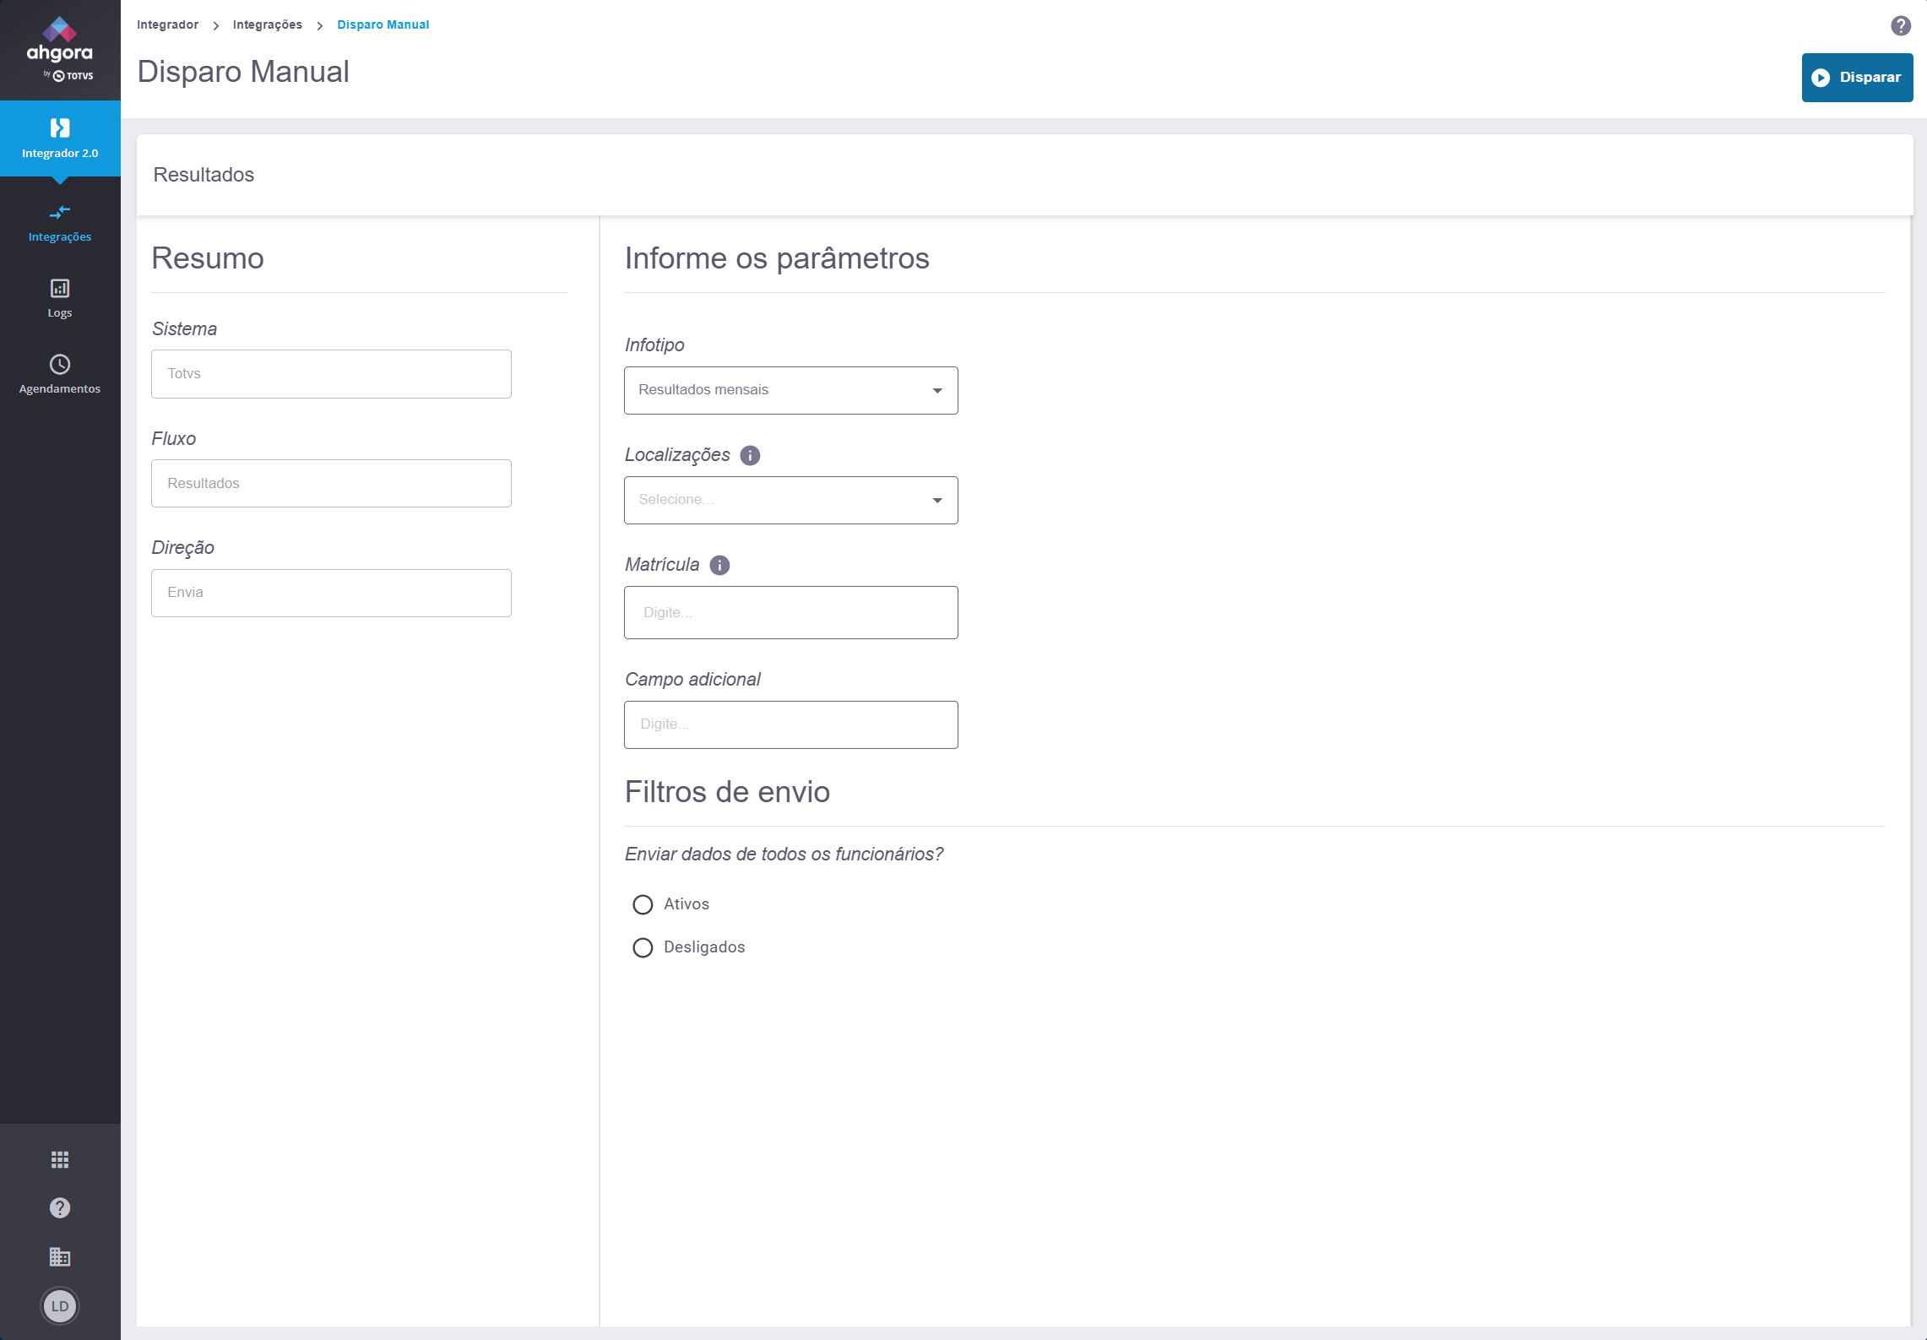
Task: Open the Infotipo dropdown
Action: tap(790, 390)
